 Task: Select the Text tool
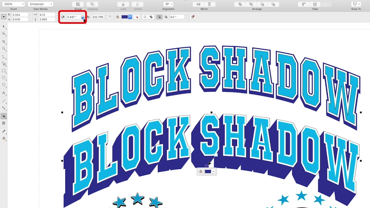4,93
